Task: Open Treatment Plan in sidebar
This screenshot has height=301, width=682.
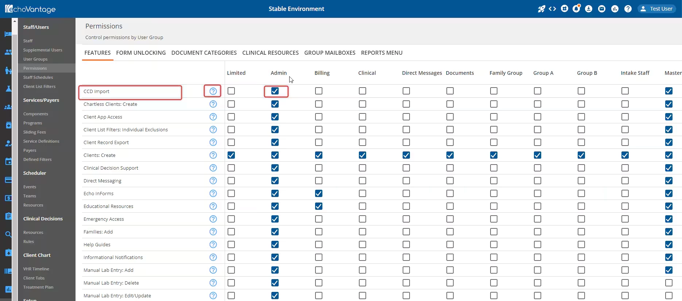Action: (x=38, y=287)
